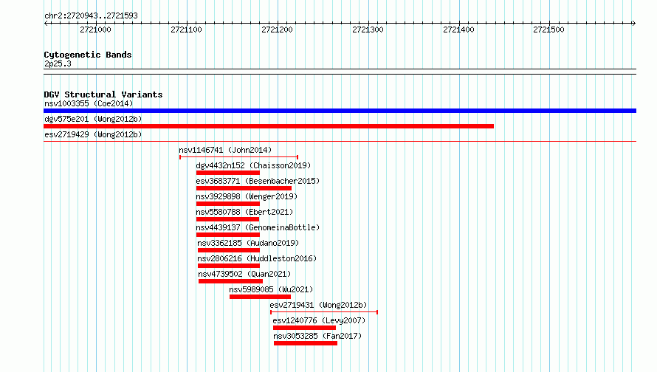Open variant nsv1146741 (John2014) label
The width and height of the screenshot is (657, 372).
pyautogui.click(x=225, y=150)
